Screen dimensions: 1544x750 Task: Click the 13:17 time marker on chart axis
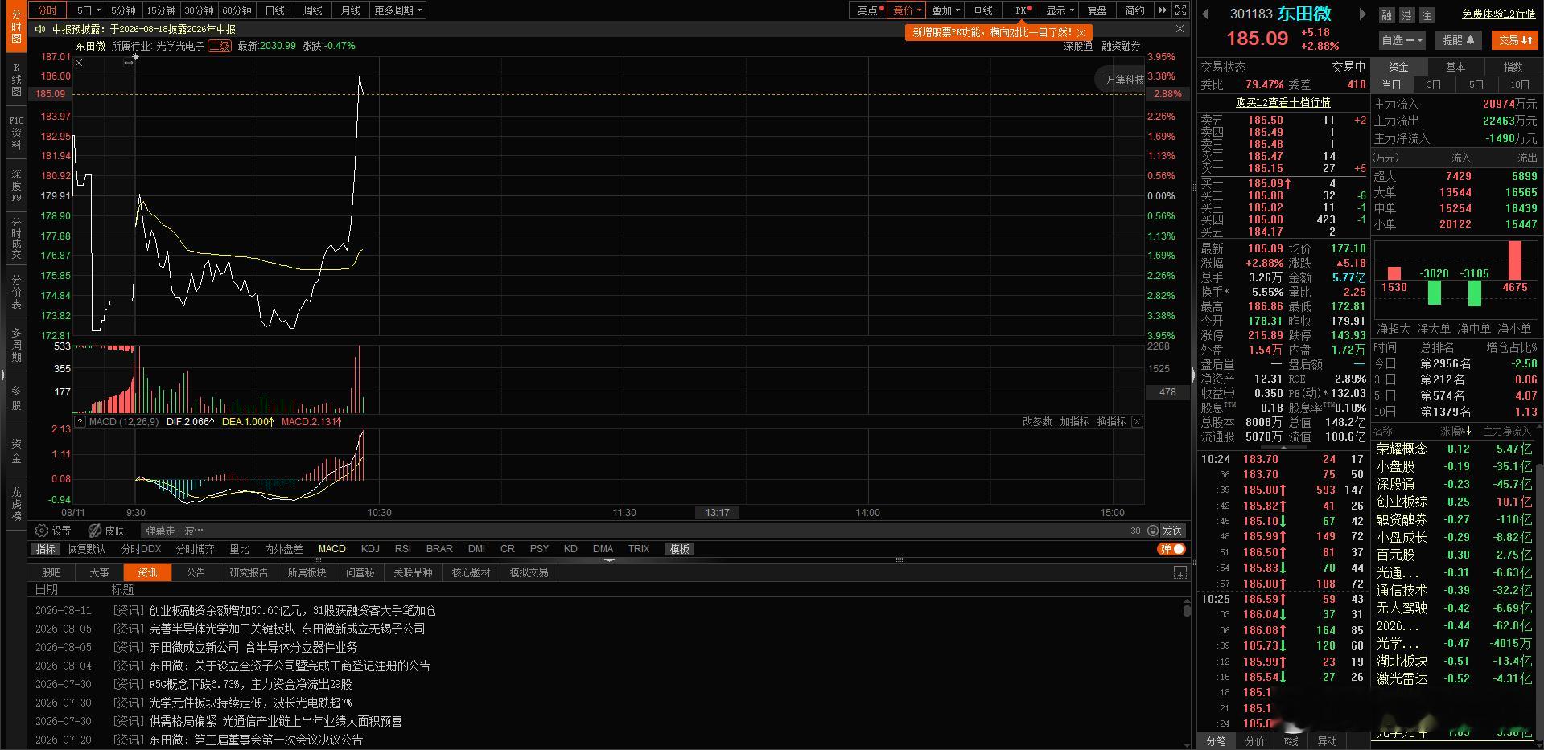coord(718,512)
